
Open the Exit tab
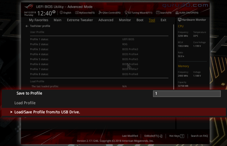[163, 20]
